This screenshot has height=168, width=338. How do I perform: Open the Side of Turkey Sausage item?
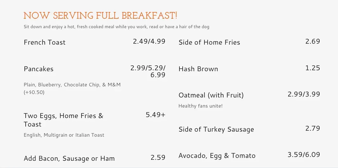(216, 129)
